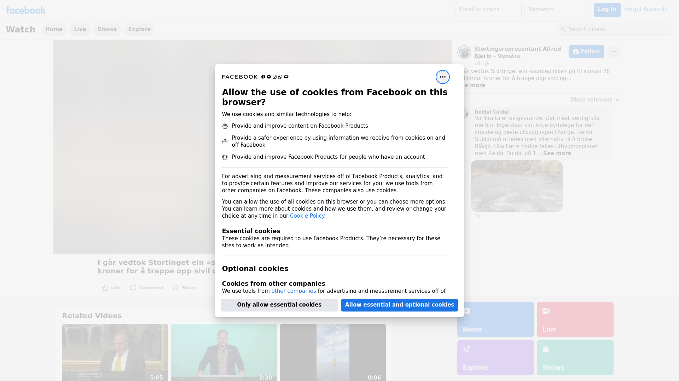
Task: Expand the Most relevant comment sorting dropdown
Action: (595, 100)
